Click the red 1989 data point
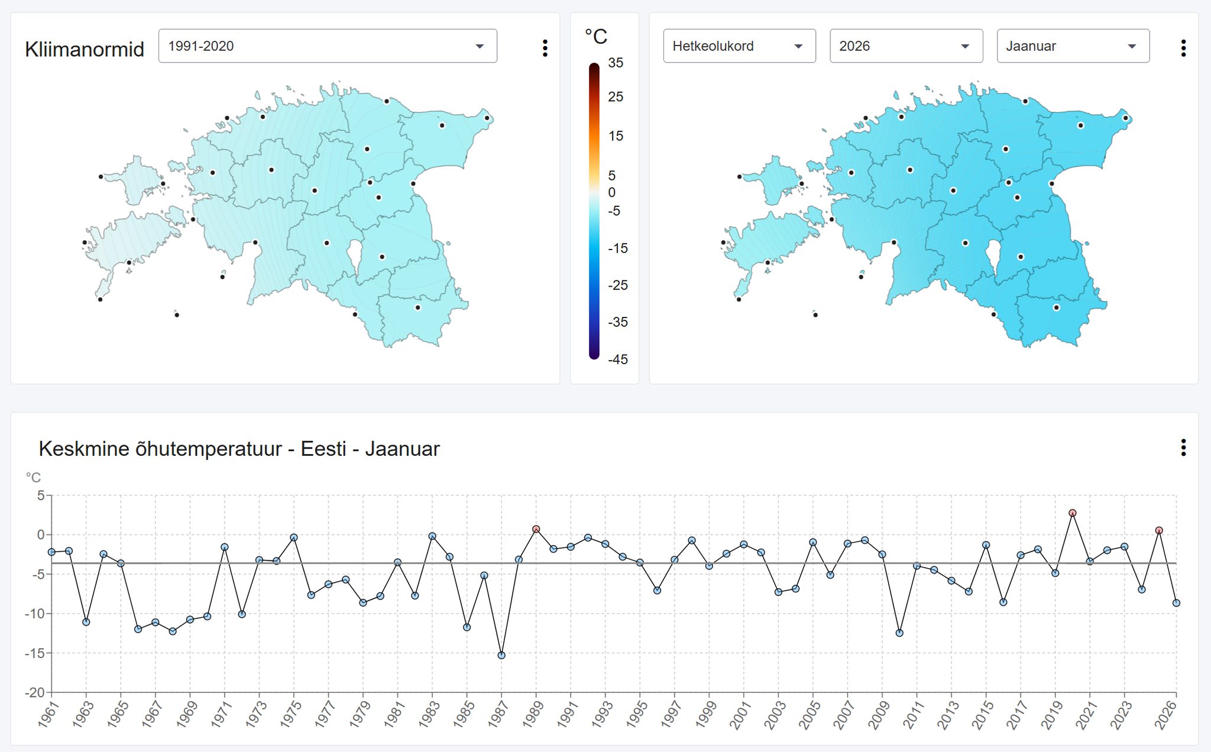 536,529
